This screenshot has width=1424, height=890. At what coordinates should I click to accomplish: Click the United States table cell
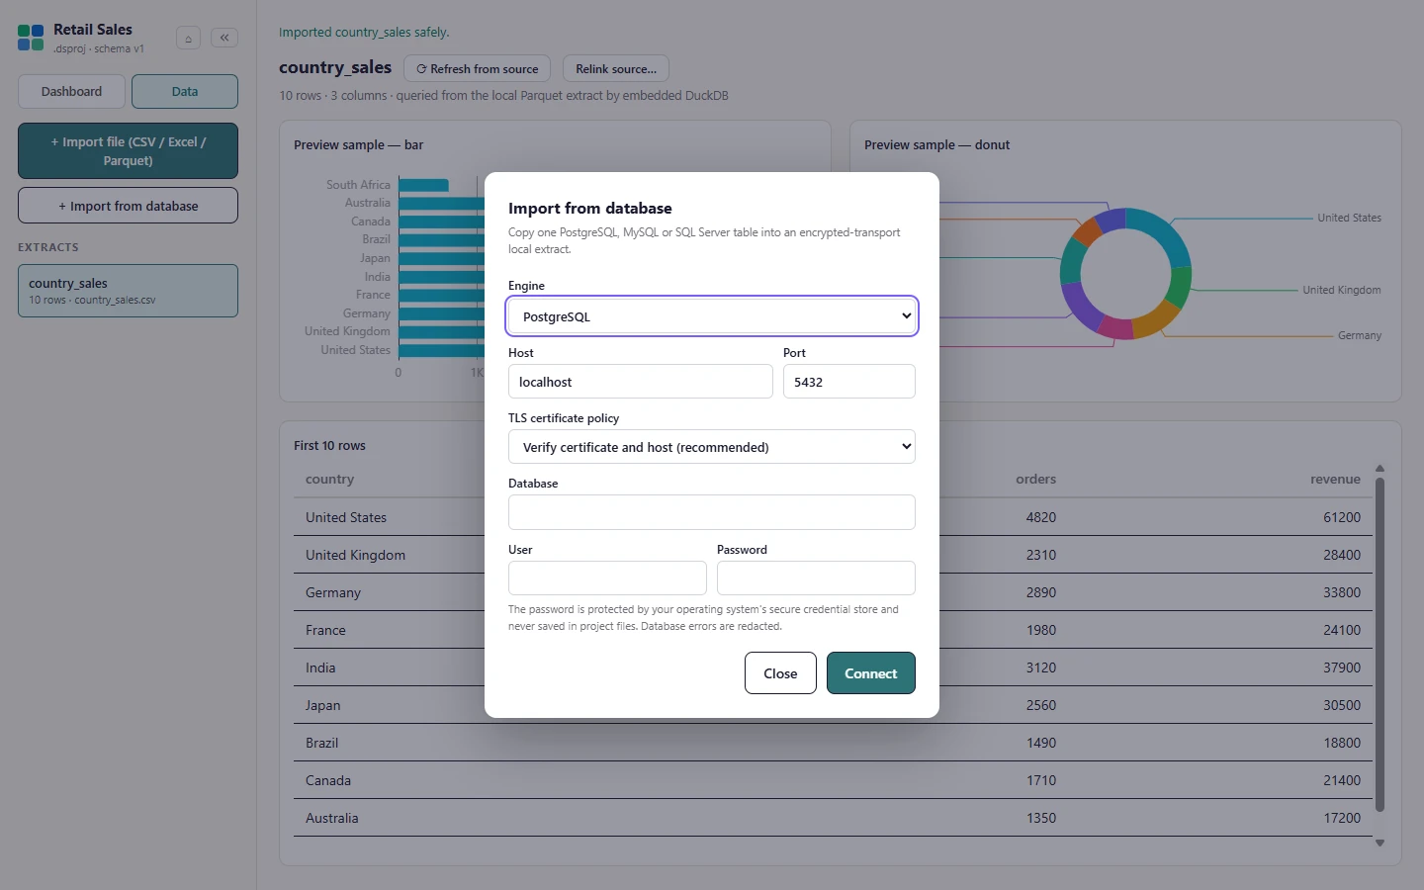[x=346, y=517]
